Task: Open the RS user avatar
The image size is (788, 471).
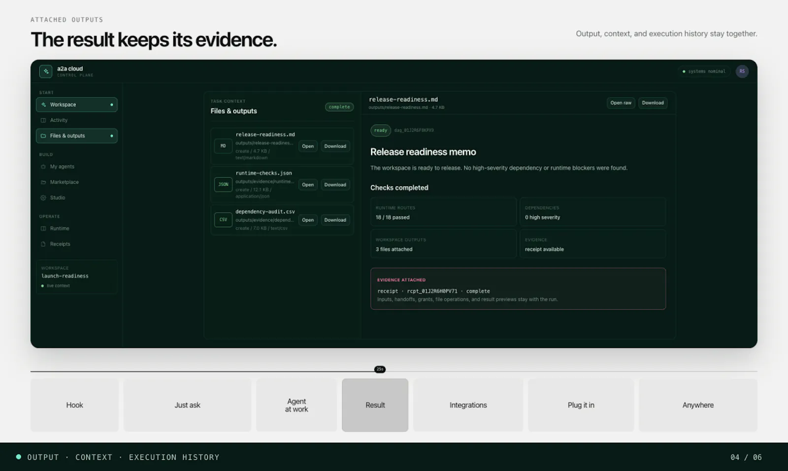Action: tap(742, 71)
